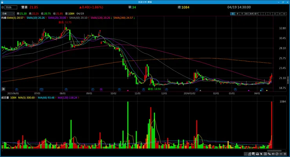Select the 還月 adjusted monthly period
Image resolution: width=290 pixels, height=157 pixels.
[256, 14]
